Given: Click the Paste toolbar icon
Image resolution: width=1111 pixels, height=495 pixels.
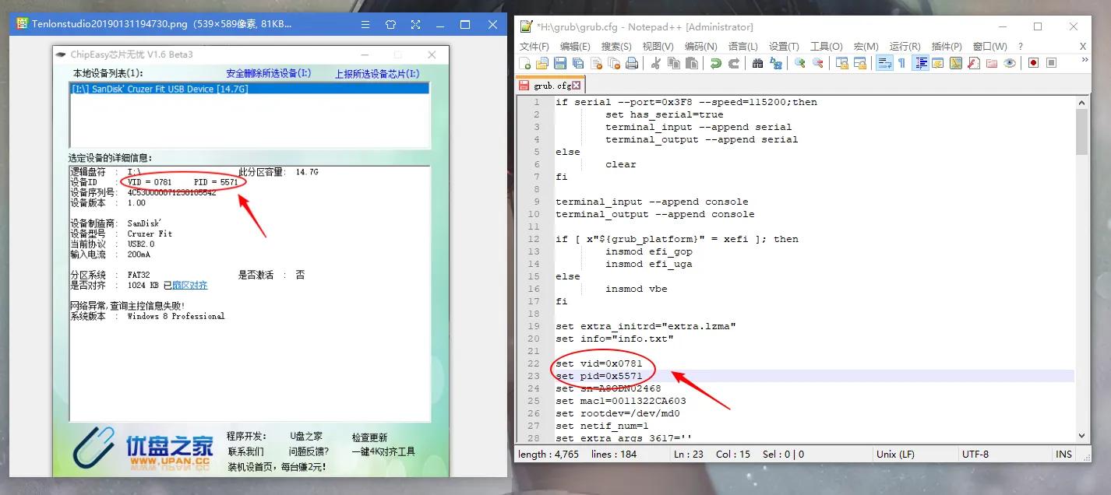Looking at the screenshot, I should point(692,63).
